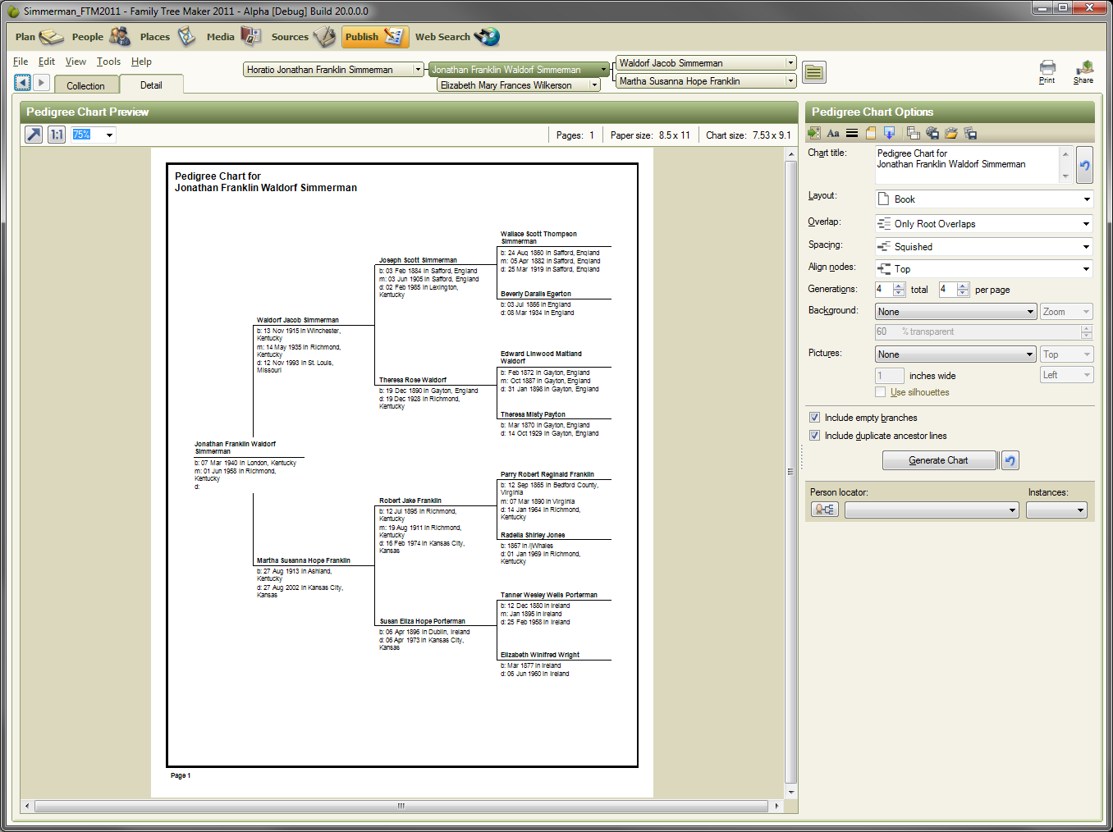
Task: Click the person locator icon button
Action: [x=824, y=510]
